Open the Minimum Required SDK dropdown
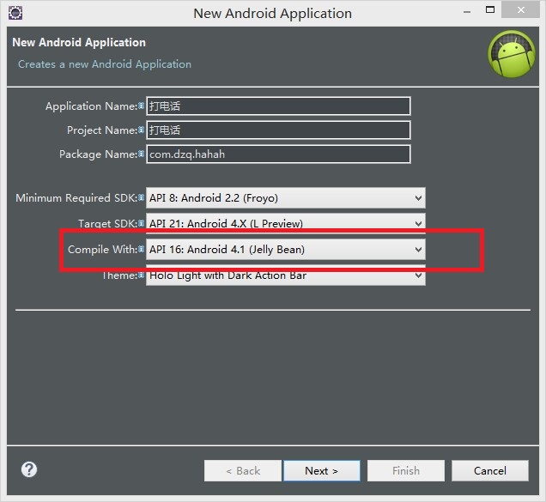546x502 pixels. point(286,198)
